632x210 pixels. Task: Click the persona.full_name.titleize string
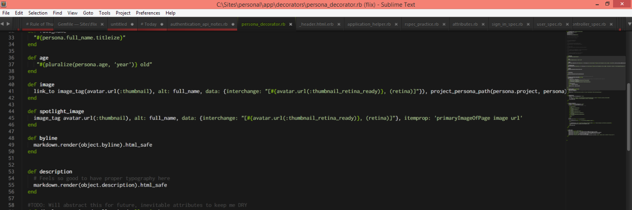pyautogui.click(x=80, y=38)
